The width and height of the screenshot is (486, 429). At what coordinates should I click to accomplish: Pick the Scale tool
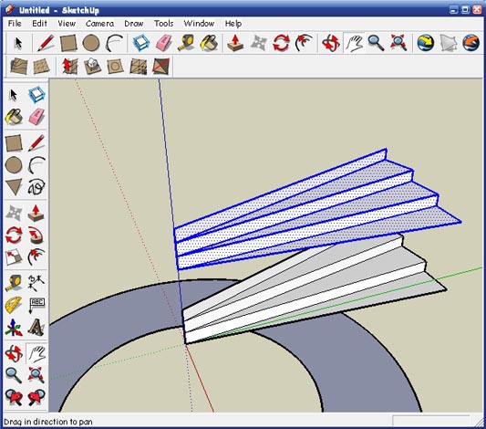click(x=14, y=257)
